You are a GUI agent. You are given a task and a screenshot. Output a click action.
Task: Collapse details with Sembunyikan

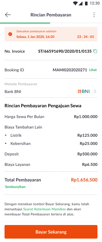click(15, 187)
